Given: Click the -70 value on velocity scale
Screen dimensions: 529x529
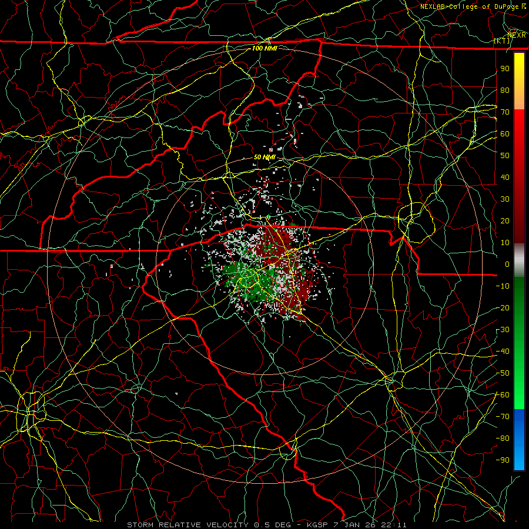Looking at the screenshot, I should click(503, 417).
